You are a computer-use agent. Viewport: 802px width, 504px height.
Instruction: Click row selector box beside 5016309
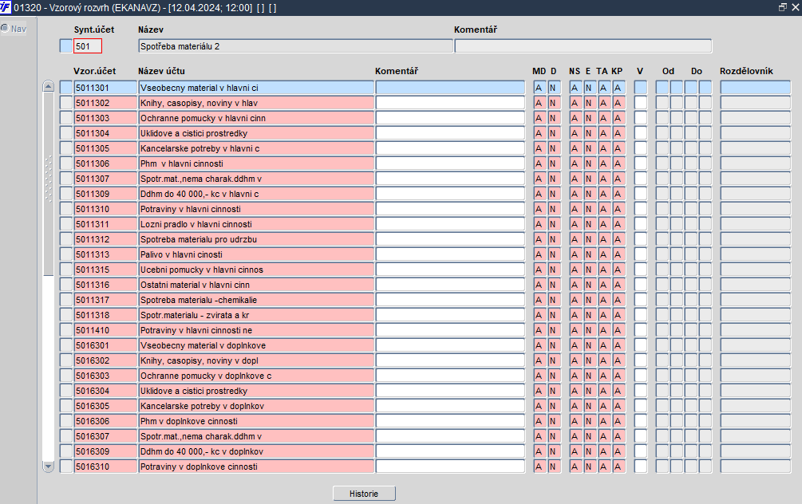point(66,451)
